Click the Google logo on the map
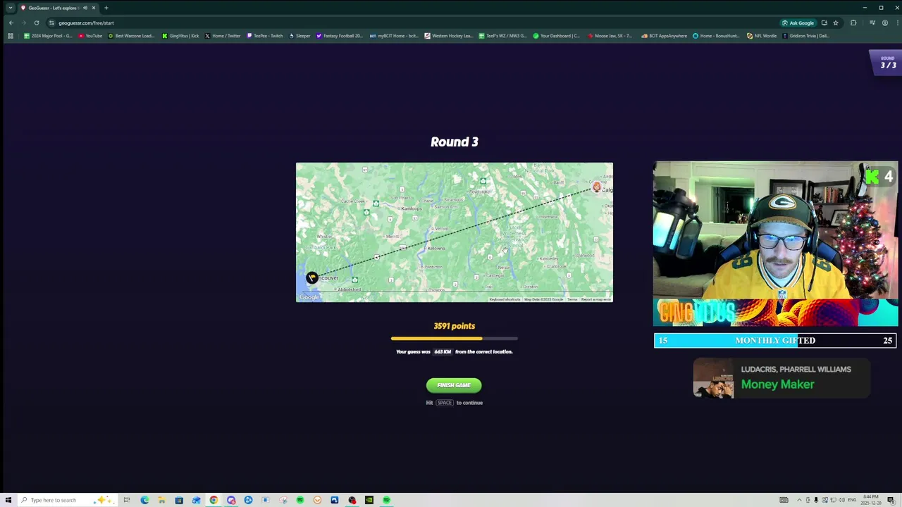Viewport: 902px width, 507px height. click(309, 297)
